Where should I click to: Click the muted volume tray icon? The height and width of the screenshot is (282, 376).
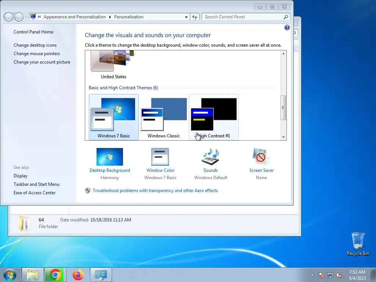pyautogui.click(x=339, y=275)
